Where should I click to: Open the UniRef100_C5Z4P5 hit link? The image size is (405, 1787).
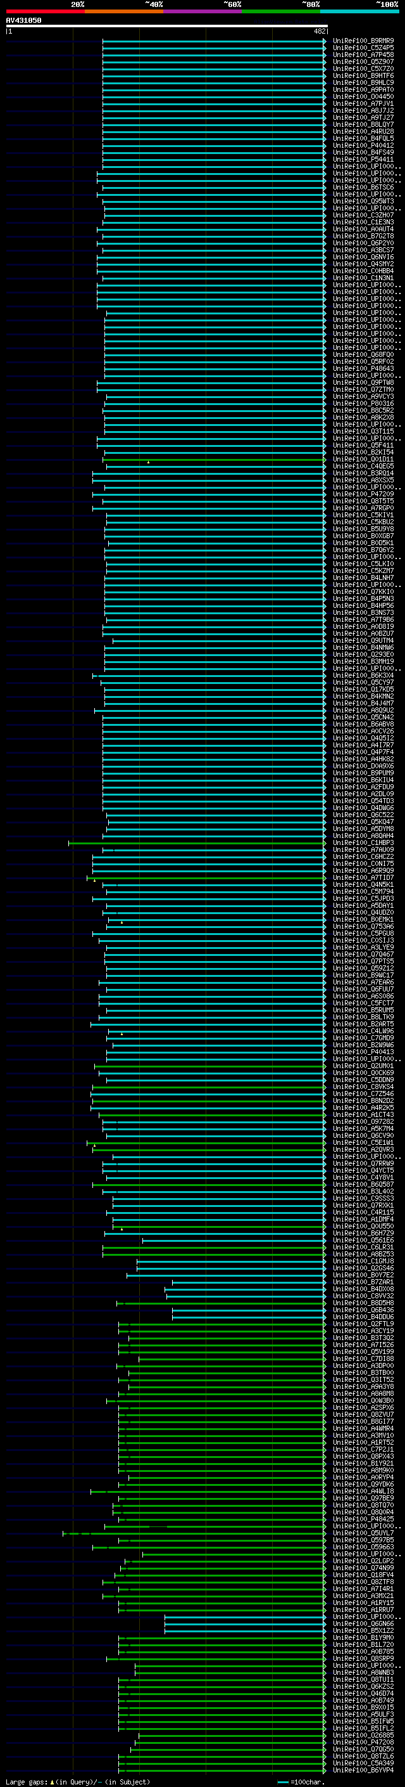tap(363, 48)
